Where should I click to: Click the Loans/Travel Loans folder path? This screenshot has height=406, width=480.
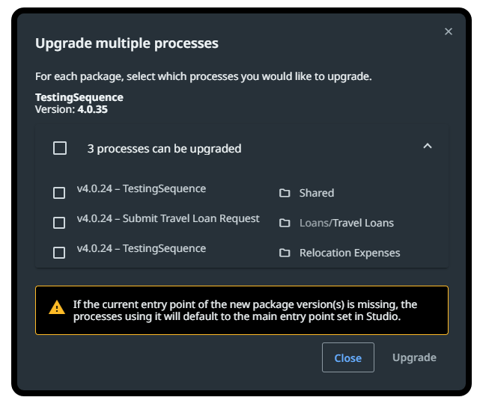(x=347, y=223)
